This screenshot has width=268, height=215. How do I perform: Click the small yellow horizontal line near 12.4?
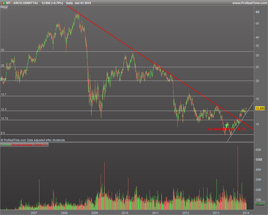(243, 112)
